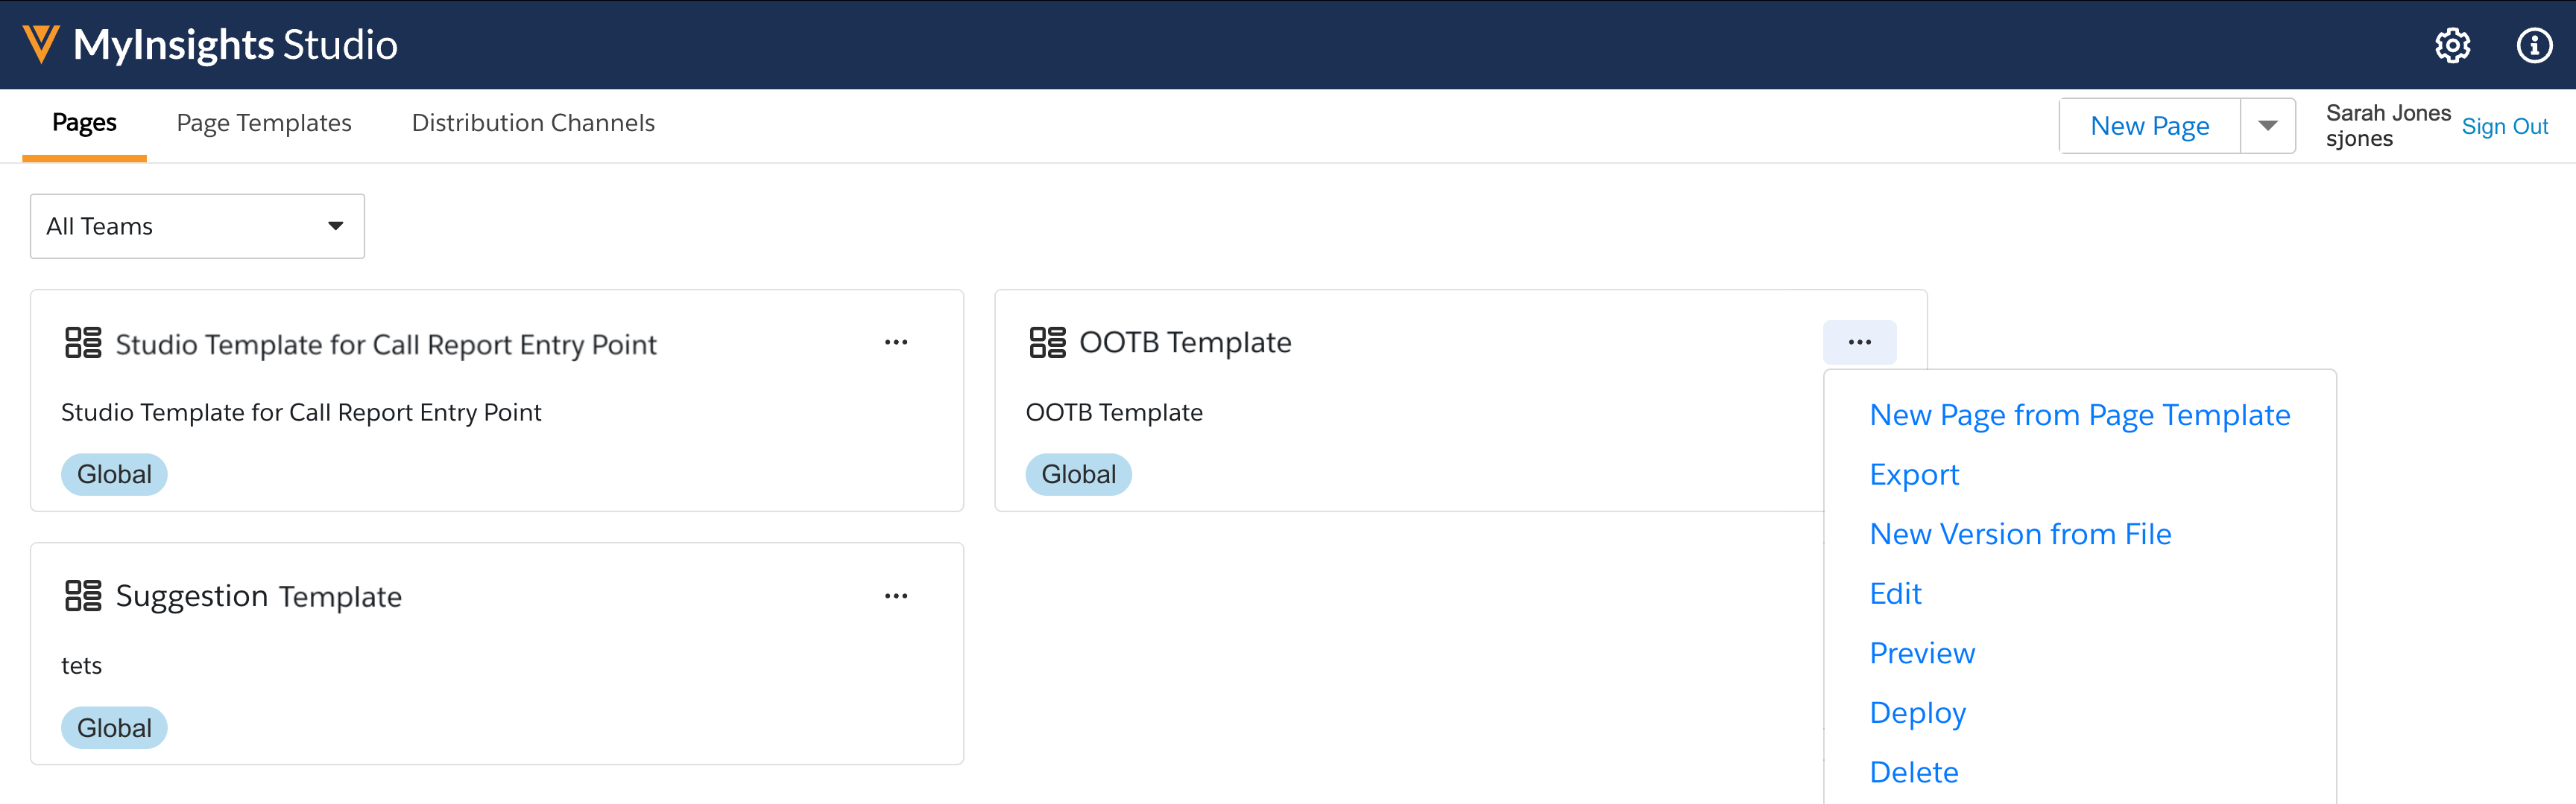The image size is (2576, 804).
Task: Click the Studio Template card page icon
Action: [x=83, y=342]
